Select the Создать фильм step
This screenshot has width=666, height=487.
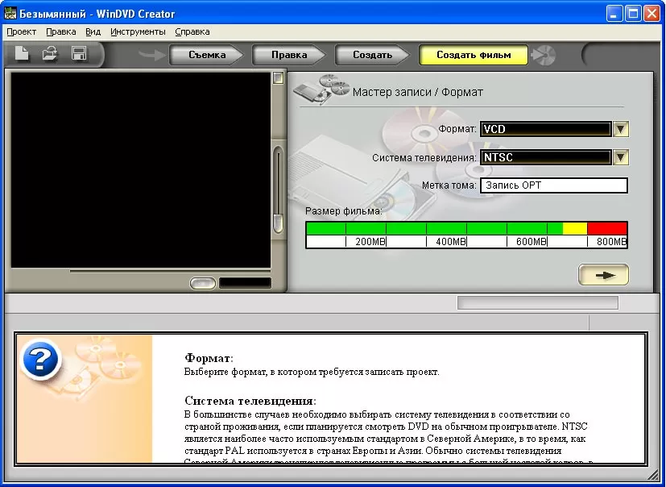(x=473, y=55)
